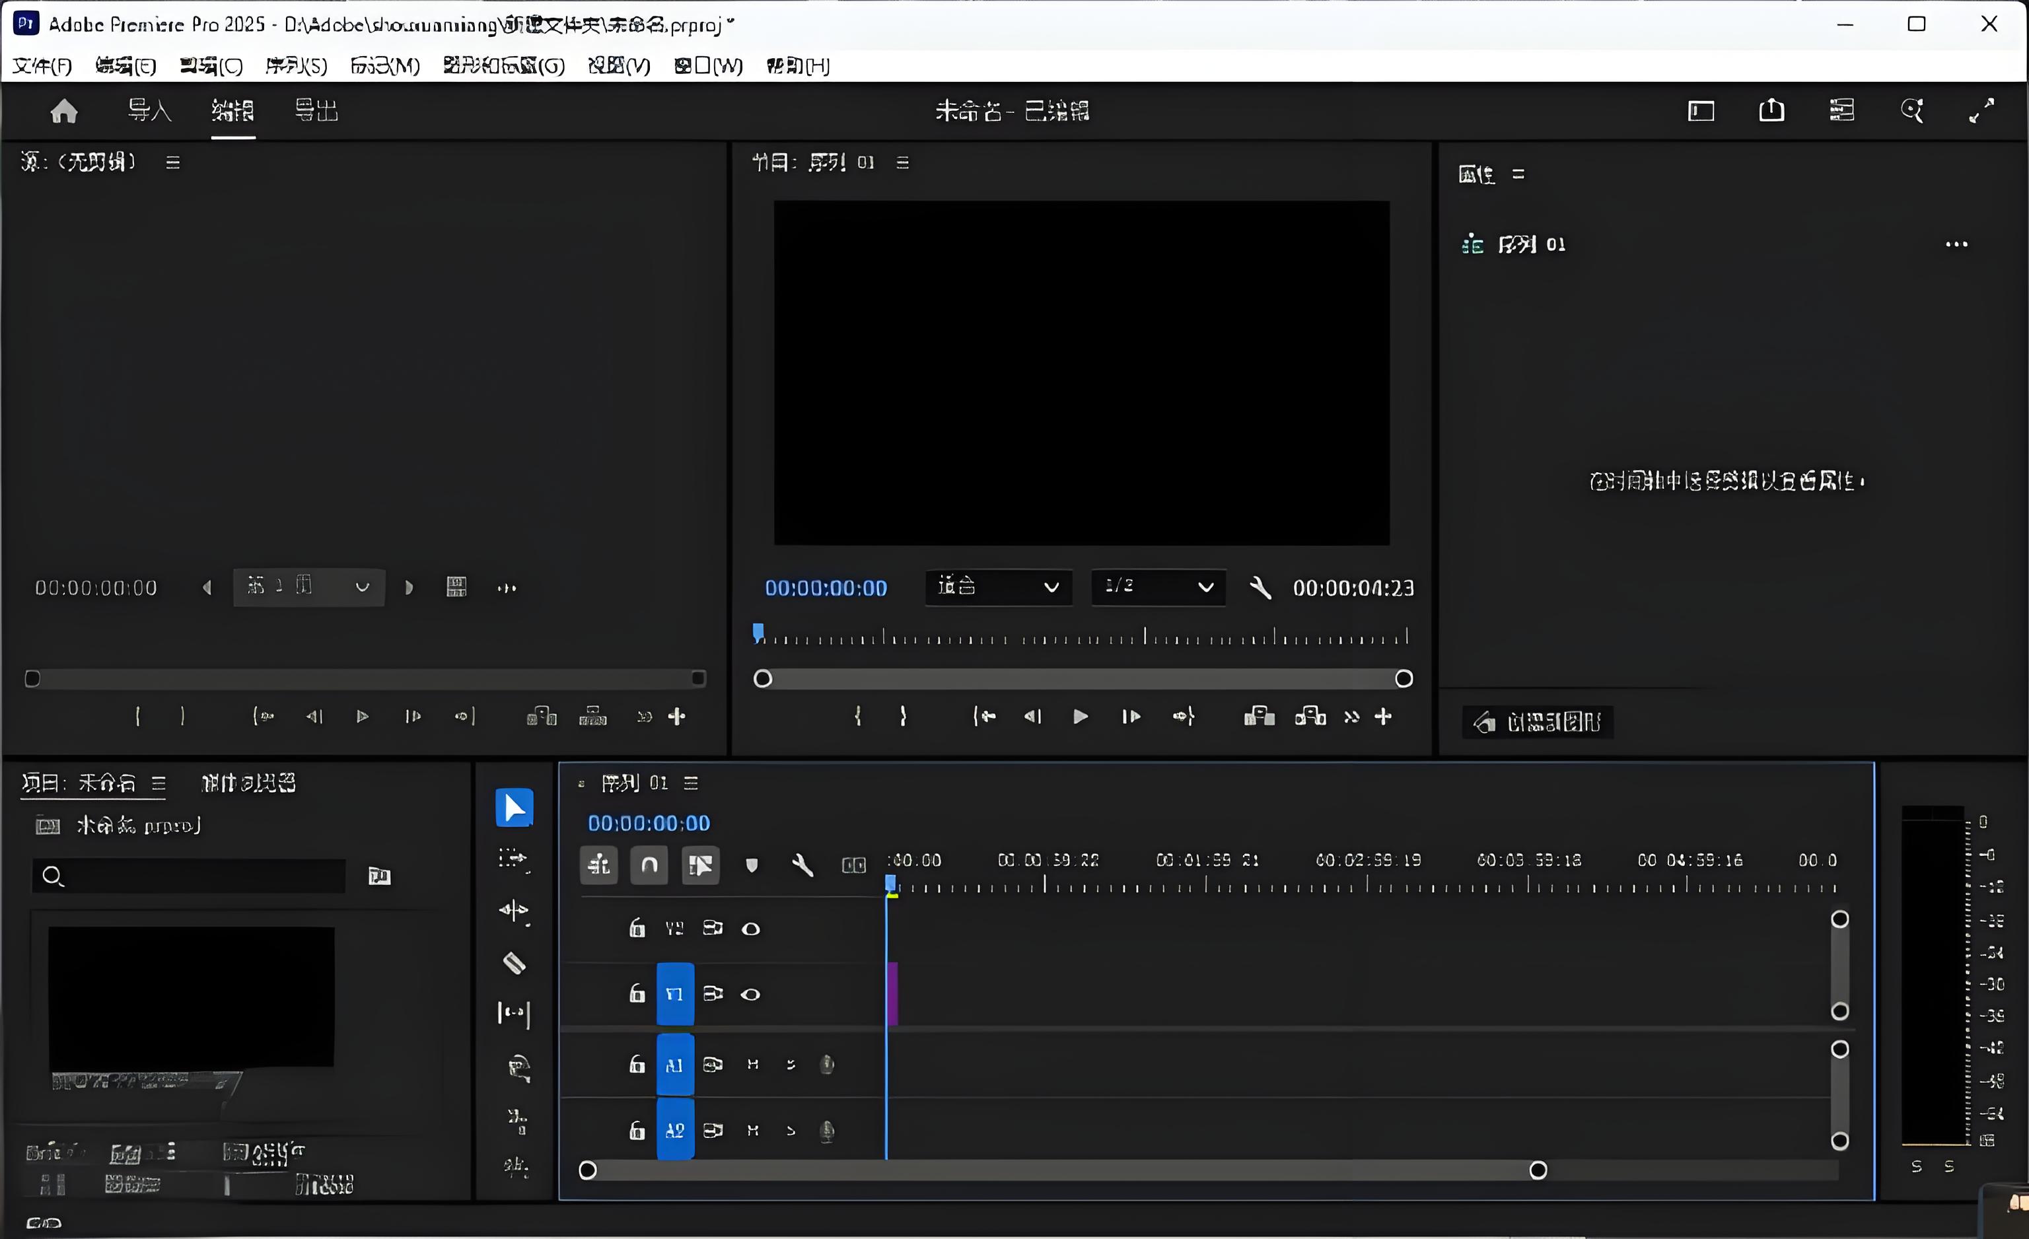
Task: Click Insert button in Source monitor
Action: 542,716
